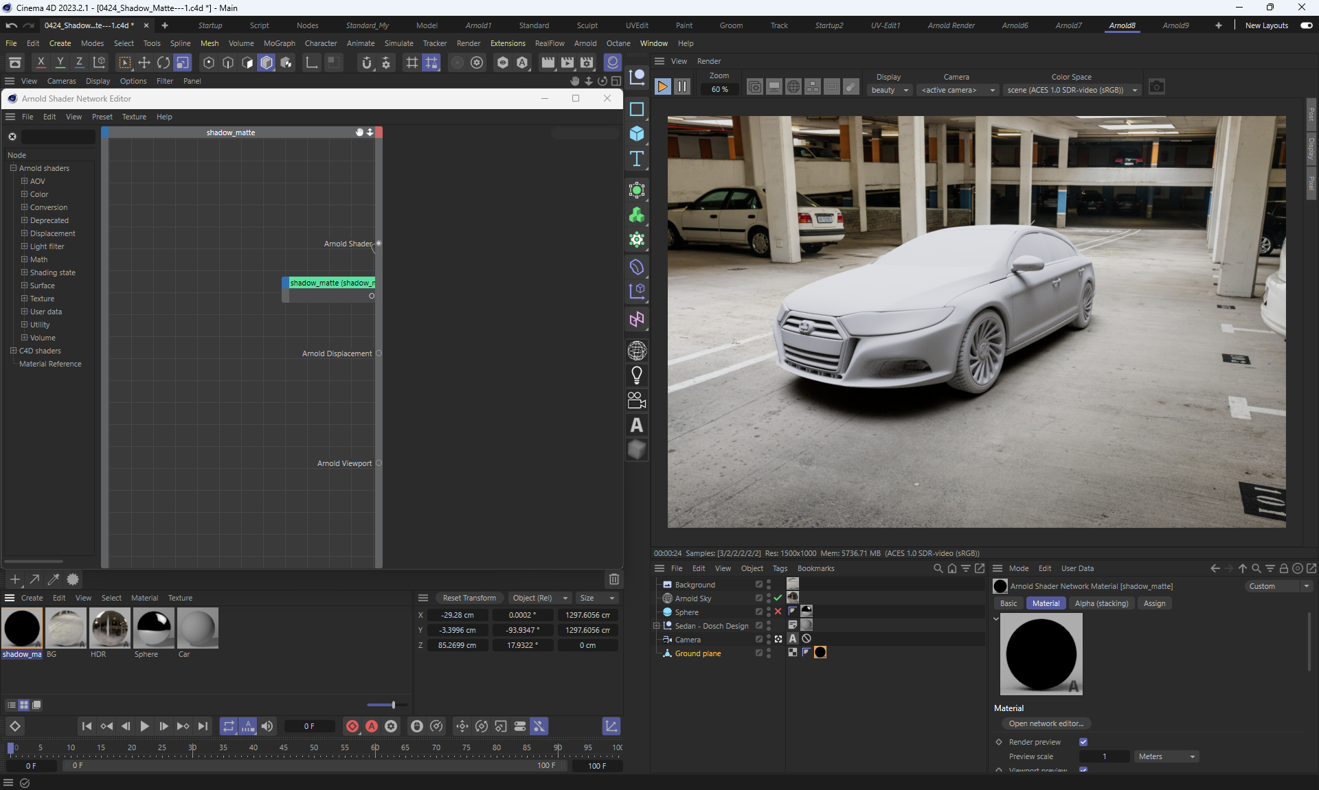Select the Text tool icon
Image resolution: width=1319 pixels, height=790 pixels.
[637, 159]
